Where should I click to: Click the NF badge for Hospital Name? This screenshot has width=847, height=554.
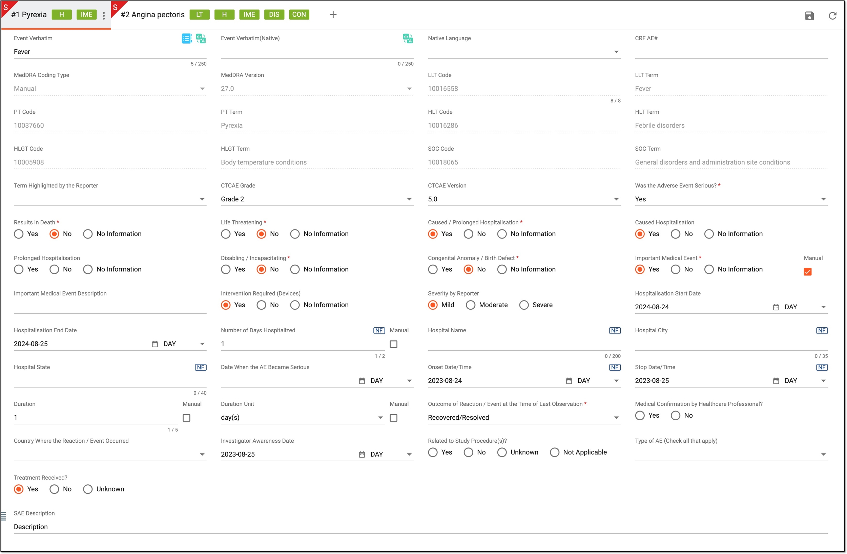pos(615,330)
